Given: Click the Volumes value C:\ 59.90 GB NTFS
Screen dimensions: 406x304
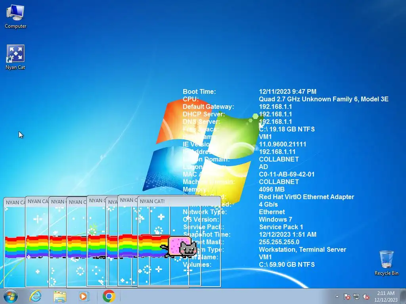Looking at the screenshot, I should [x=287, y=264].
